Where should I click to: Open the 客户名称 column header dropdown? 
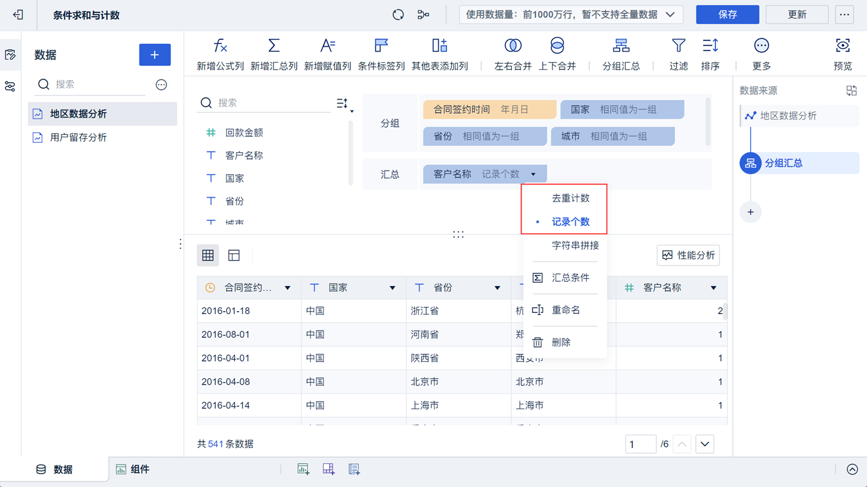tap(713, 288)
